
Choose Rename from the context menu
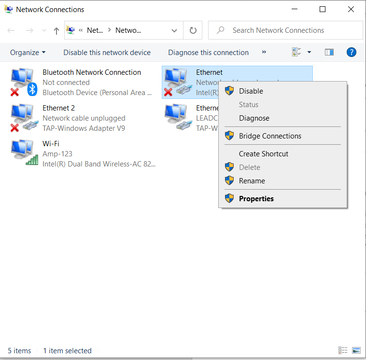252,180
